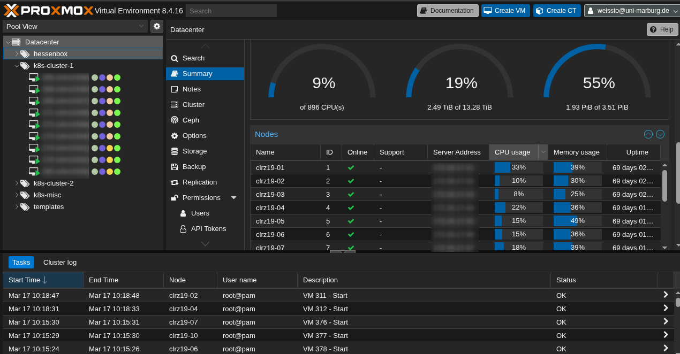Click the Backup floppy disk icon

175,167
